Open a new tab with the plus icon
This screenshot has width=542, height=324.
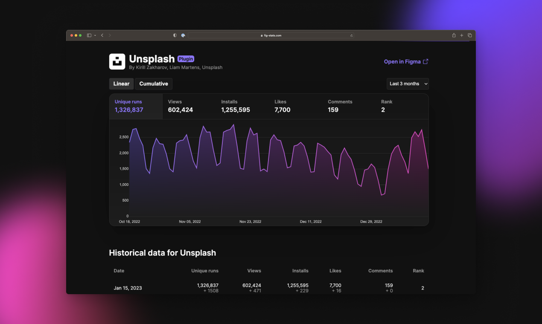(x=462, y=35)
